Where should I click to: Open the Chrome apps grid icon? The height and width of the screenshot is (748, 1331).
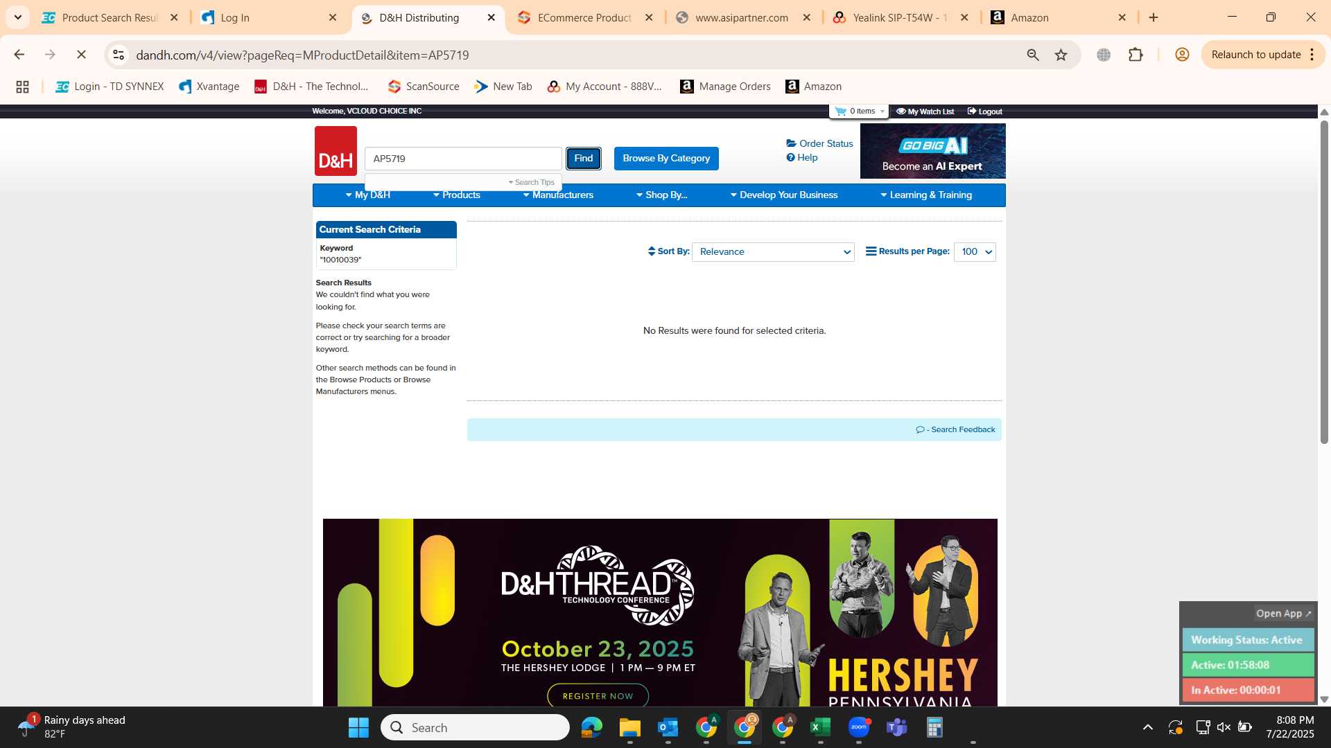[22, 87]
